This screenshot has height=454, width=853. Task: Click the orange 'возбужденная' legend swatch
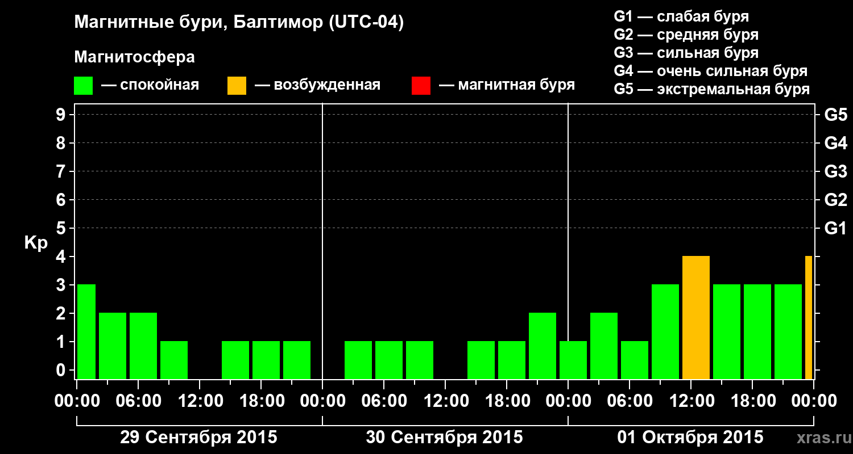[237, 86]
